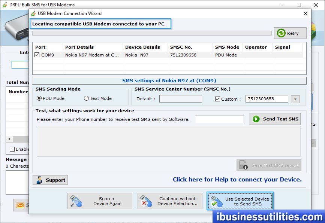This screenshot has height=223, width=325.
Task: Close the USB Modem Connection Wizard dialog
Action: [305, 13]
